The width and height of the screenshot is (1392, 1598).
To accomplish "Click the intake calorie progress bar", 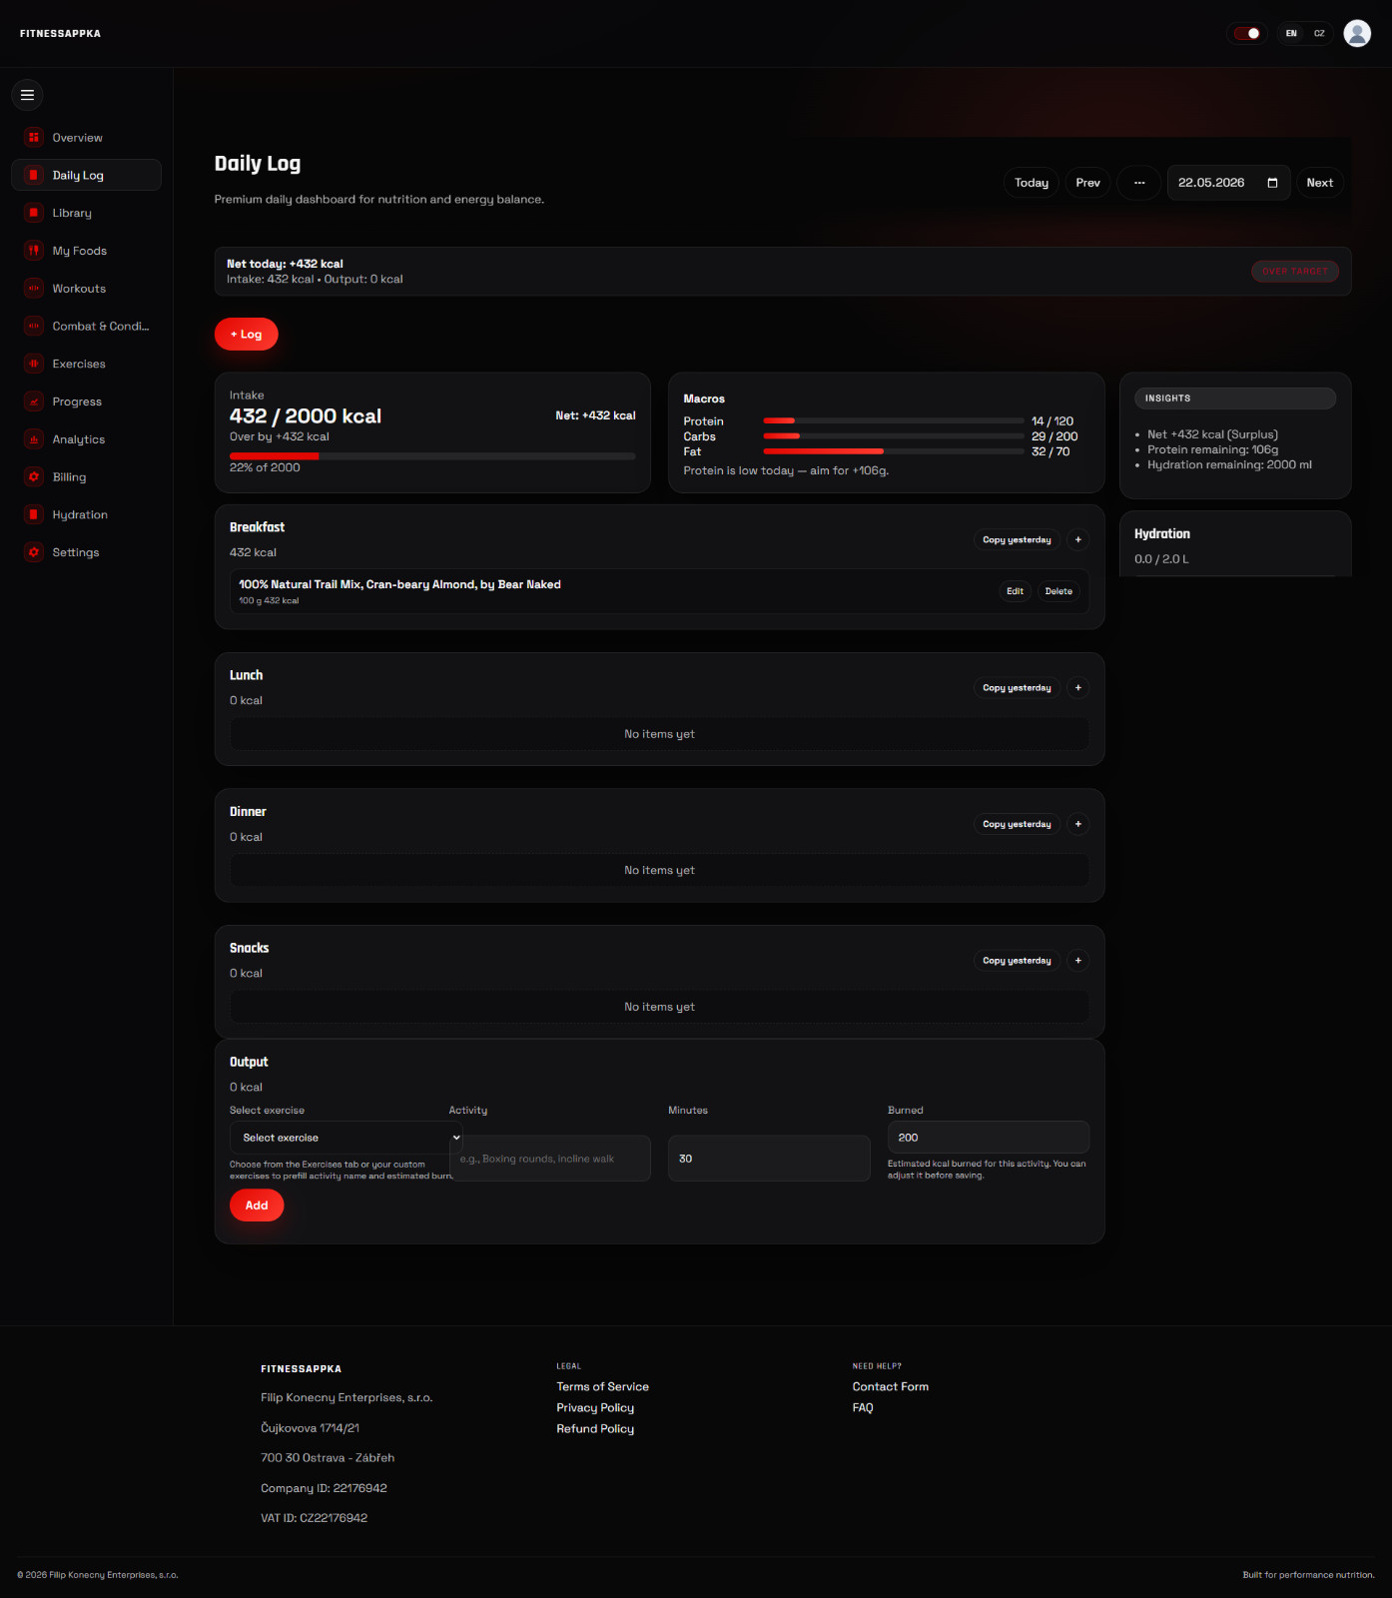I will click(432, 455).
